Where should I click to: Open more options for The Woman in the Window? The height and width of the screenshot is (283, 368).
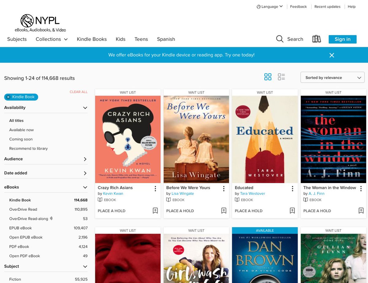point(361,189)
